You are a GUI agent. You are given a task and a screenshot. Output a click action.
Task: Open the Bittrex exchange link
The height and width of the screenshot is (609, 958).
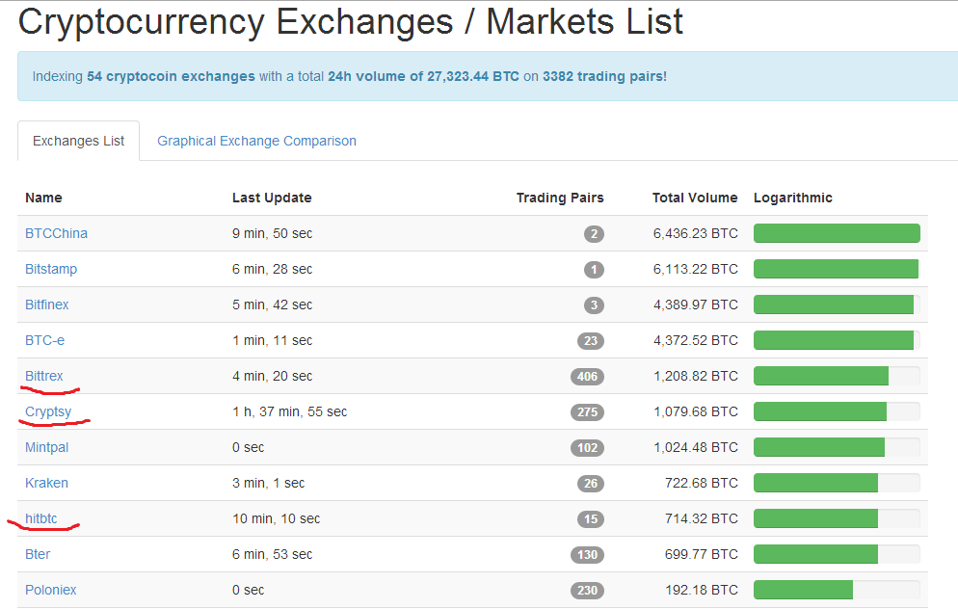point(44,376)
